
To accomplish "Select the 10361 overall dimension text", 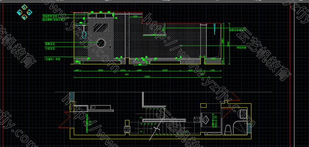I will (148, 76).
